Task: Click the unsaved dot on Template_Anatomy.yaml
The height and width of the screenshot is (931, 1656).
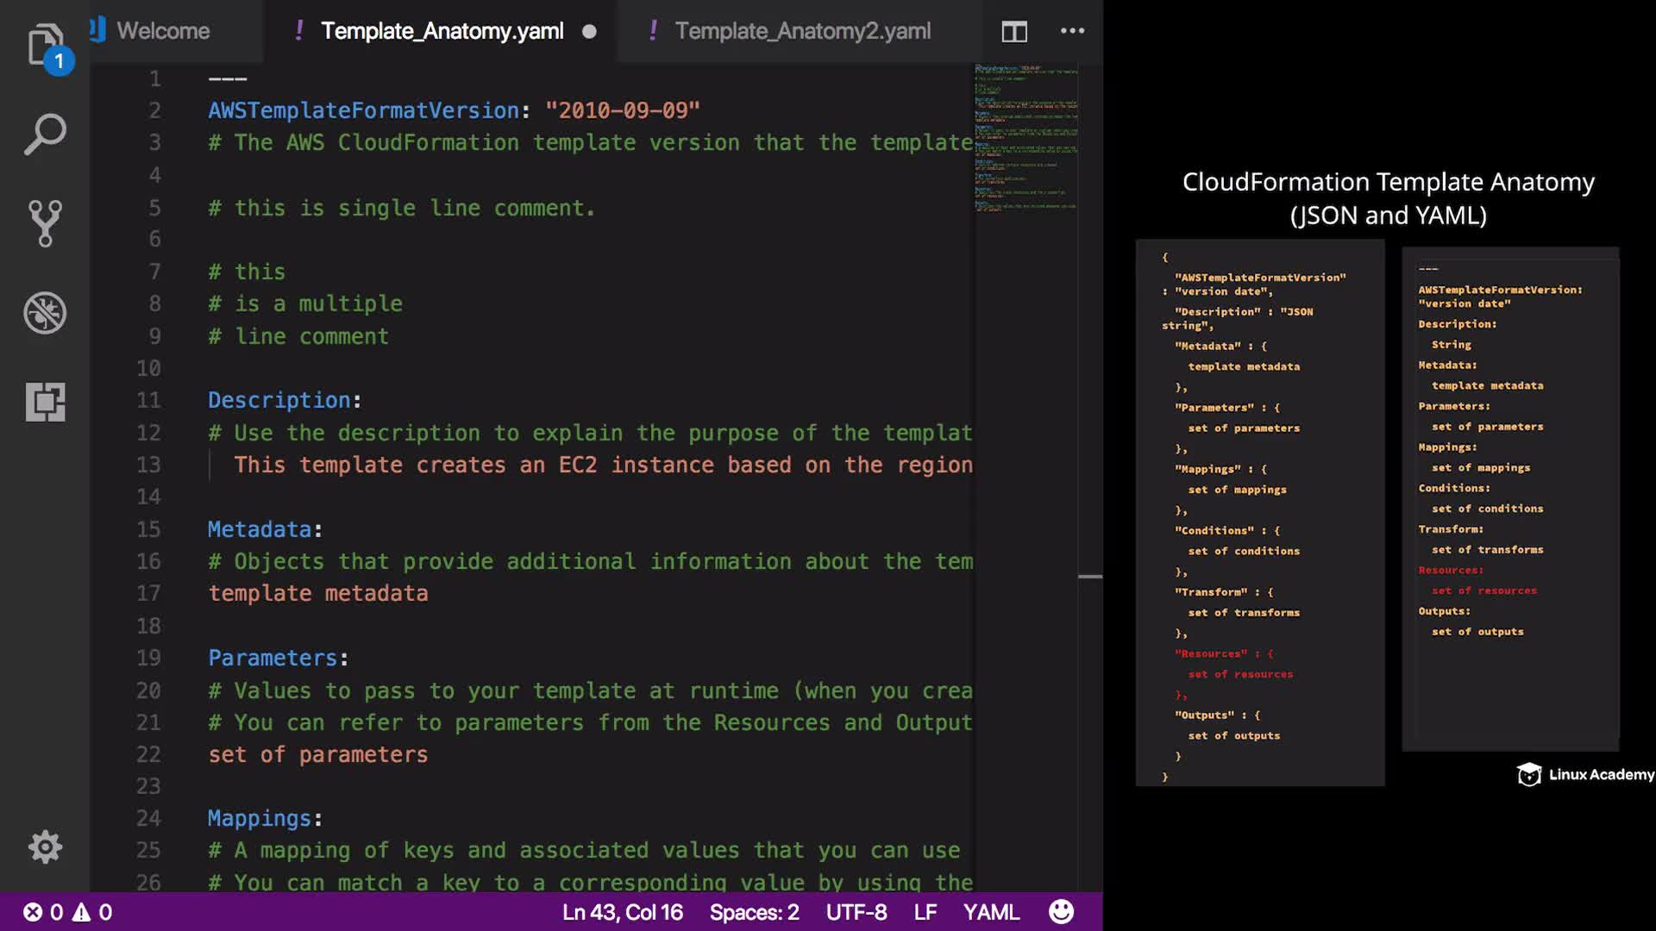Action: [589, 32]
